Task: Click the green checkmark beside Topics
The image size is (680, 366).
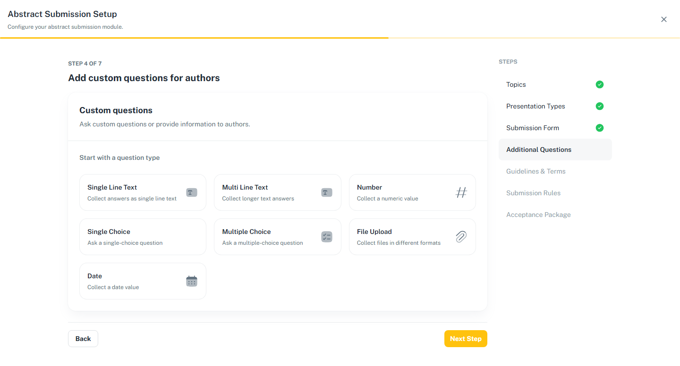Action: [x=599, y=84]
